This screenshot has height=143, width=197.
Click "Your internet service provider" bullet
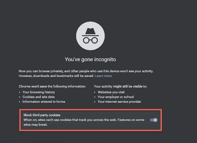pyautogui.click(x=119, y=102)
